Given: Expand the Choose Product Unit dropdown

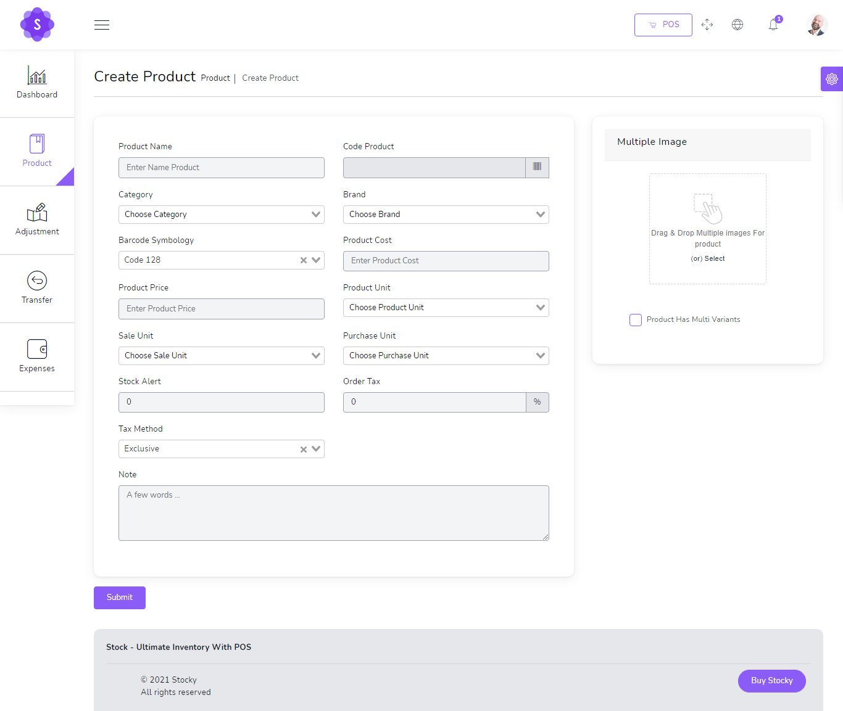Looking at the screenshot, I should 446,308.
